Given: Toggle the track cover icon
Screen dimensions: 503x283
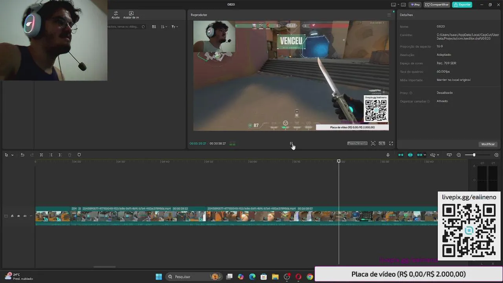Looking at the screenshot, I should click(6, 216).
